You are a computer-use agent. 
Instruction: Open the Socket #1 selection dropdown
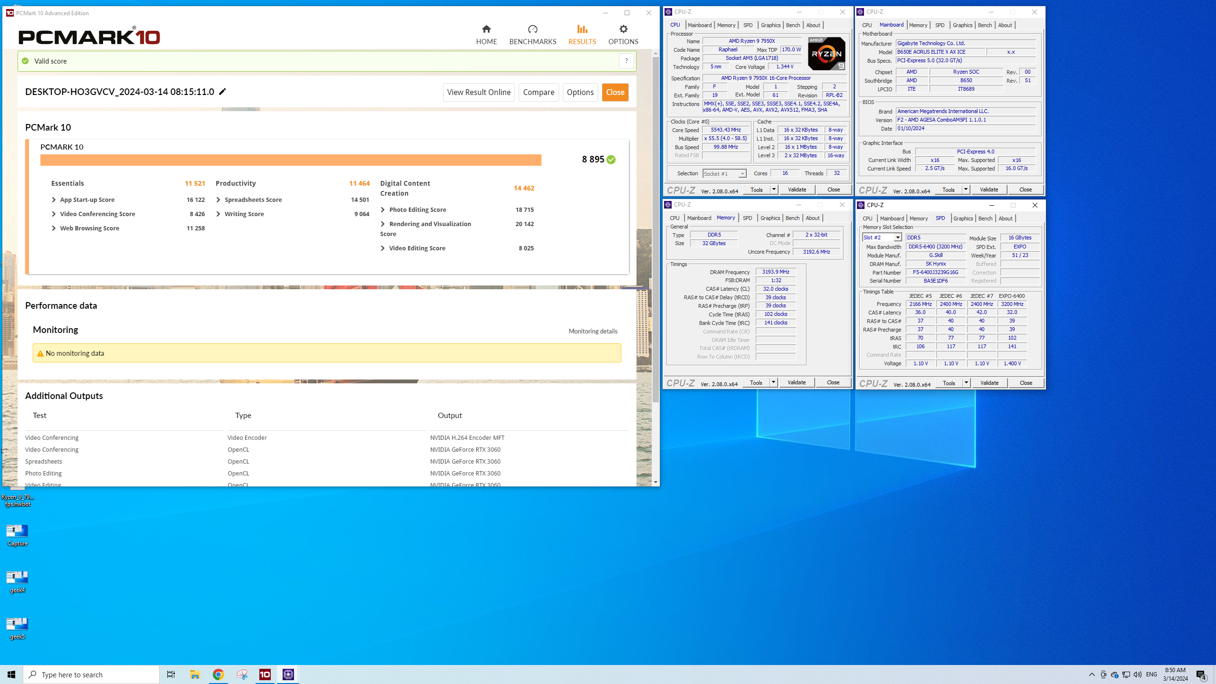point(724,174)
